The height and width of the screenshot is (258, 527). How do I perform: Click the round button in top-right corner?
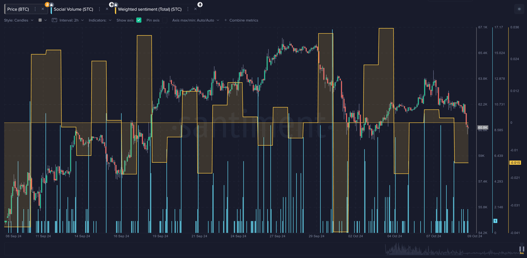(x=519, y=9)
